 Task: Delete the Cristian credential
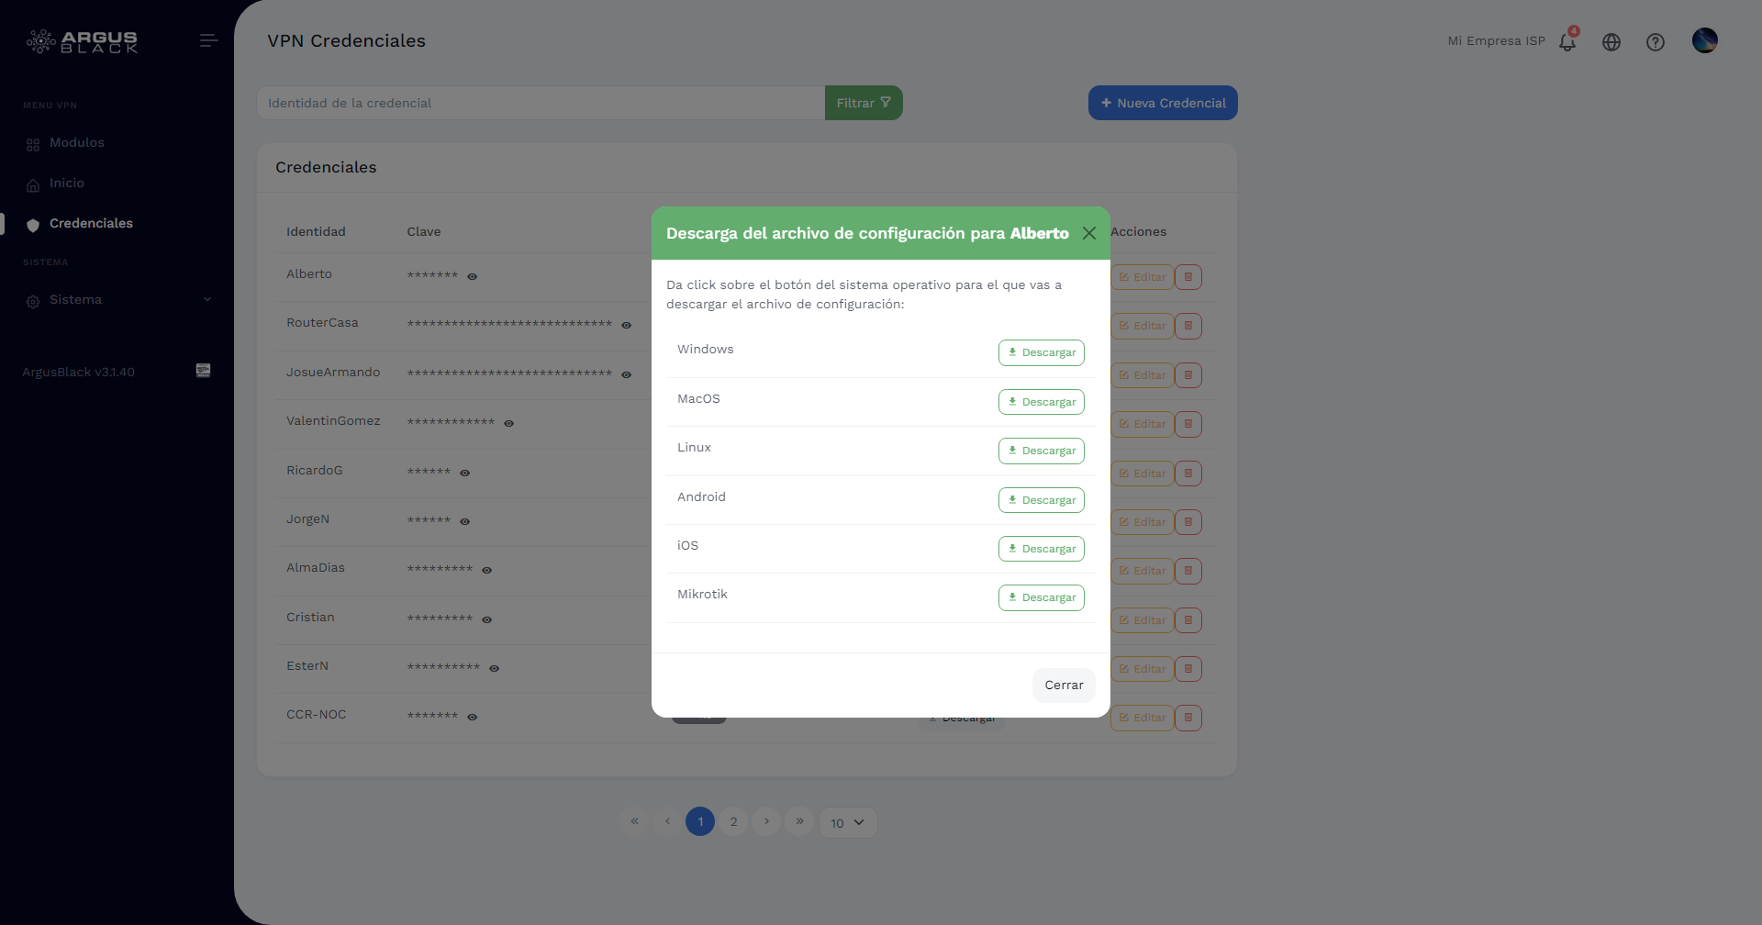[1188, 620]
